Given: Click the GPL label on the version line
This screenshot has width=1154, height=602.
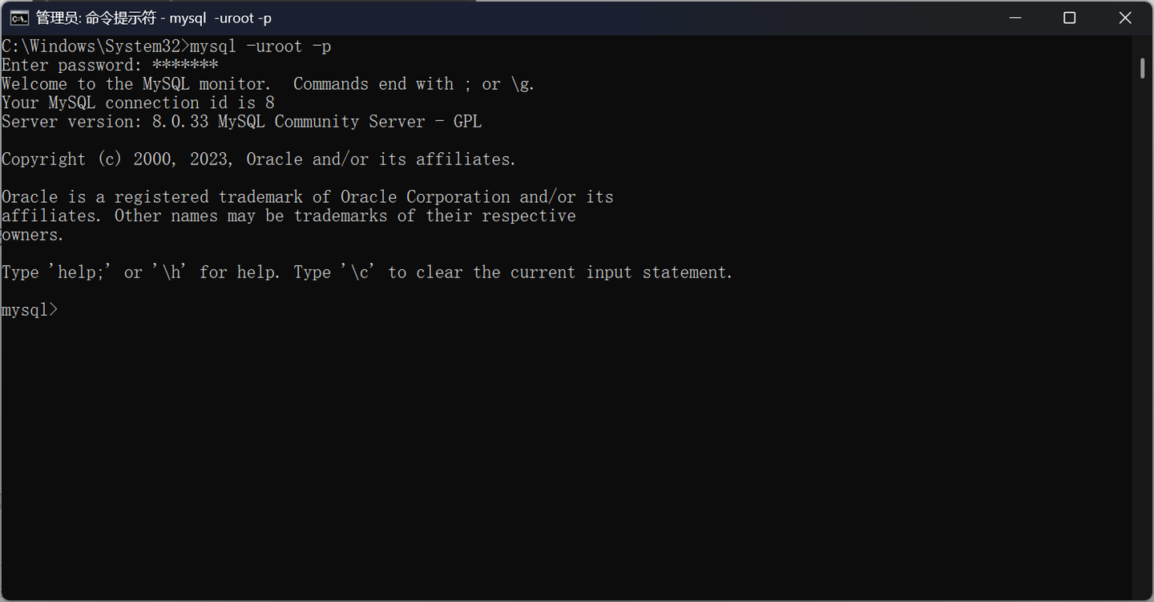Looking at the screenshot, I should (468, 121).
